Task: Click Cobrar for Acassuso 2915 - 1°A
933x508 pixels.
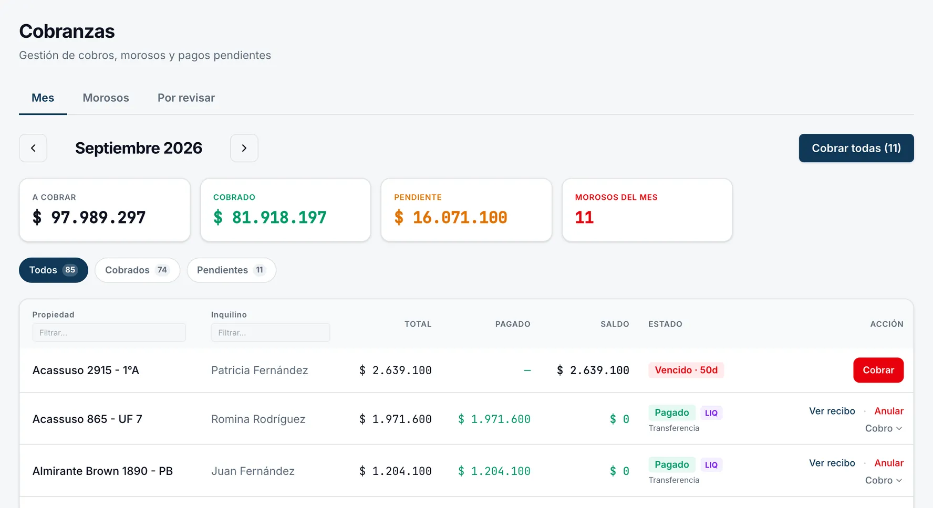Action: click(x=878, y=370)
